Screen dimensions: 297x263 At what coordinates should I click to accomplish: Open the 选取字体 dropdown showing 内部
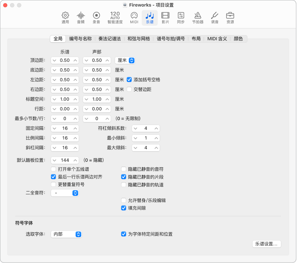66,234
